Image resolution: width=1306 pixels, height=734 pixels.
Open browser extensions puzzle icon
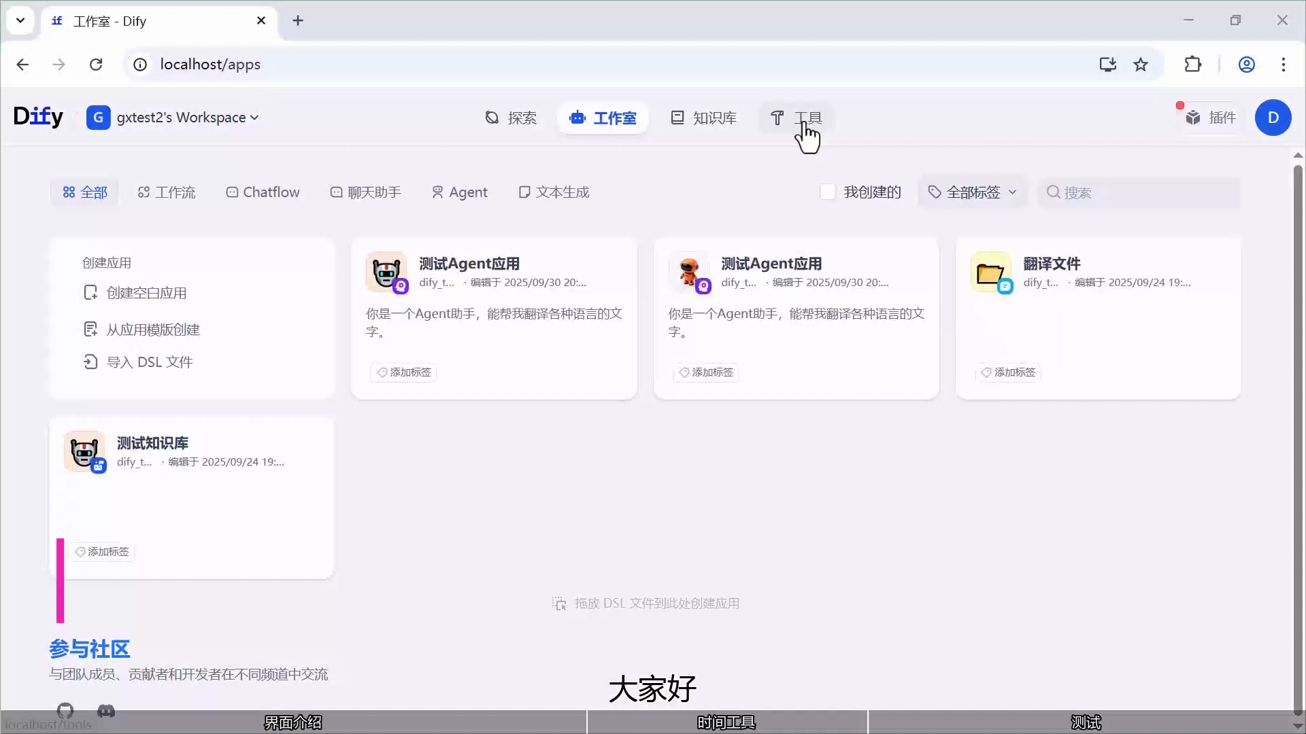coord(1192,65)
